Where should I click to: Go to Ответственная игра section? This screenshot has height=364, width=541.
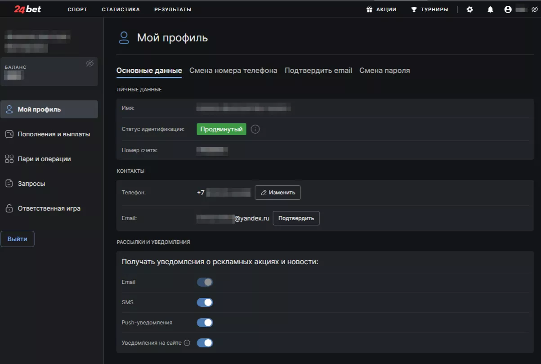[x=49, y=209]
